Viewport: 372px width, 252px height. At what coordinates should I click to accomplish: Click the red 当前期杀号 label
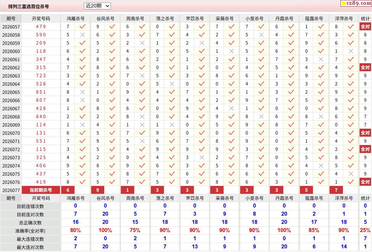pyautogui.click(x=41, y=190)
